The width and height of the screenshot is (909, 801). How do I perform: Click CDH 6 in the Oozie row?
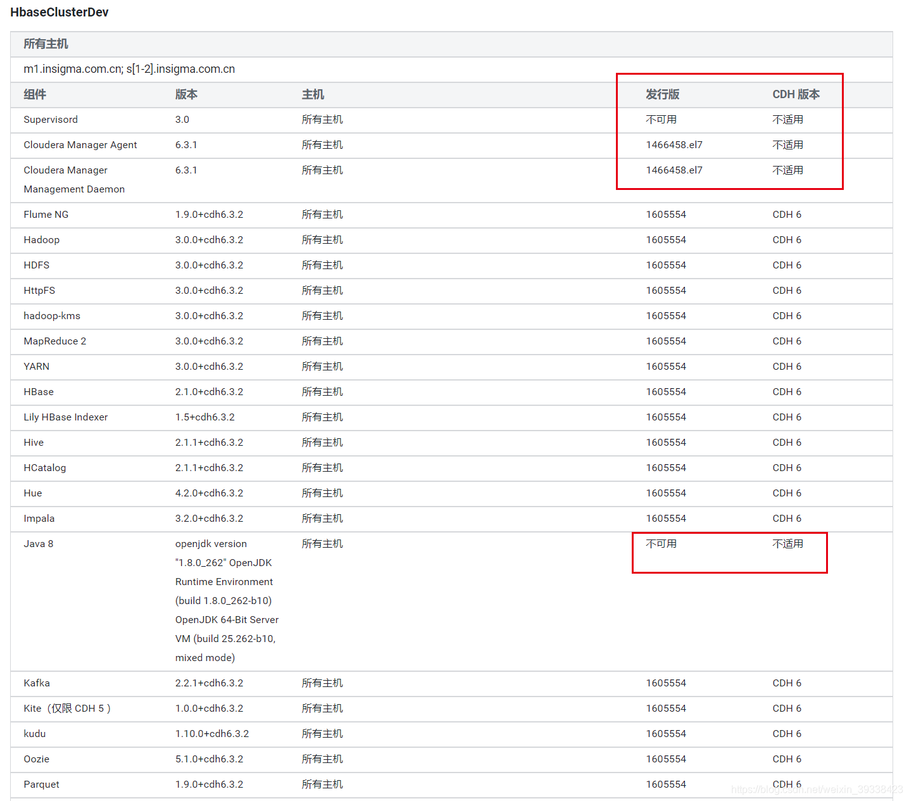click(x=787, y=759)
